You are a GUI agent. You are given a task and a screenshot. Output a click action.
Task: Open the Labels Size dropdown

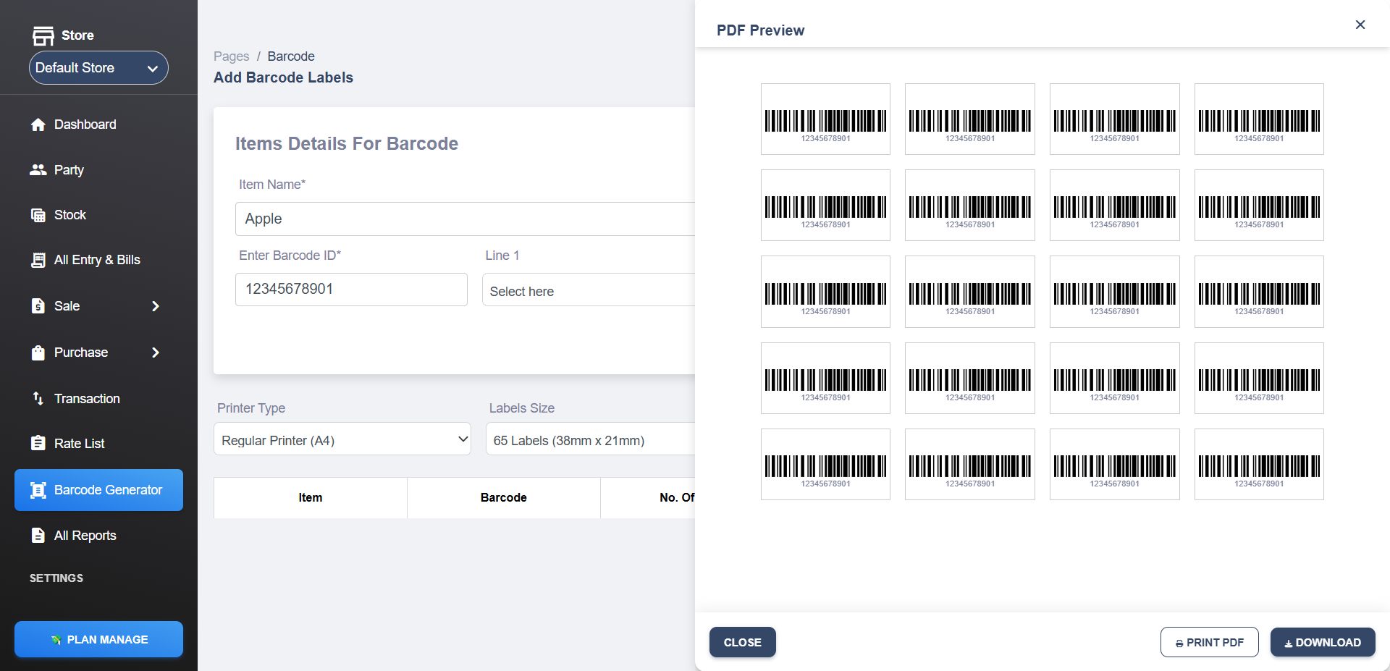(x=591, y=439)
